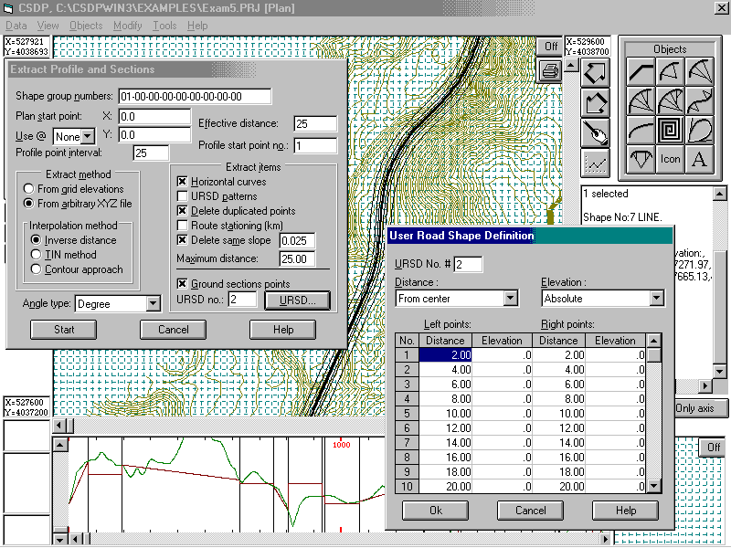Select the spiral object tool
Screen dimensions: 731x548
coord(670,131)
